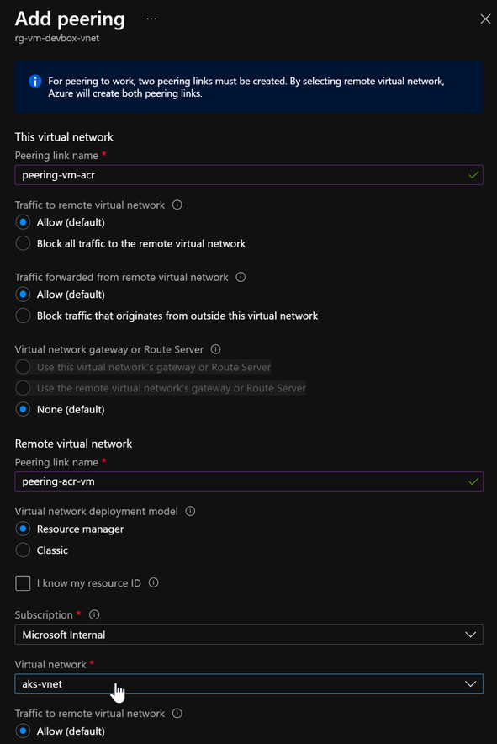Open the Subscription dropdown showing Microsoft Internal
497x744 pixels.
pos(249,635)
